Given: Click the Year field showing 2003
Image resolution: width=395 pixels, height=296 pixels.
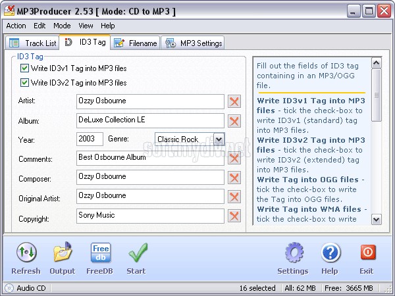Looking at the screenshot, I should coord(90,139).
